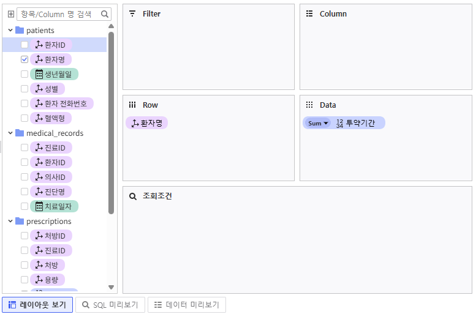Click the 레이아웃 보기 button
This screenshot has height=317, width=476.
pyautogui.click(x=37, y=305)
